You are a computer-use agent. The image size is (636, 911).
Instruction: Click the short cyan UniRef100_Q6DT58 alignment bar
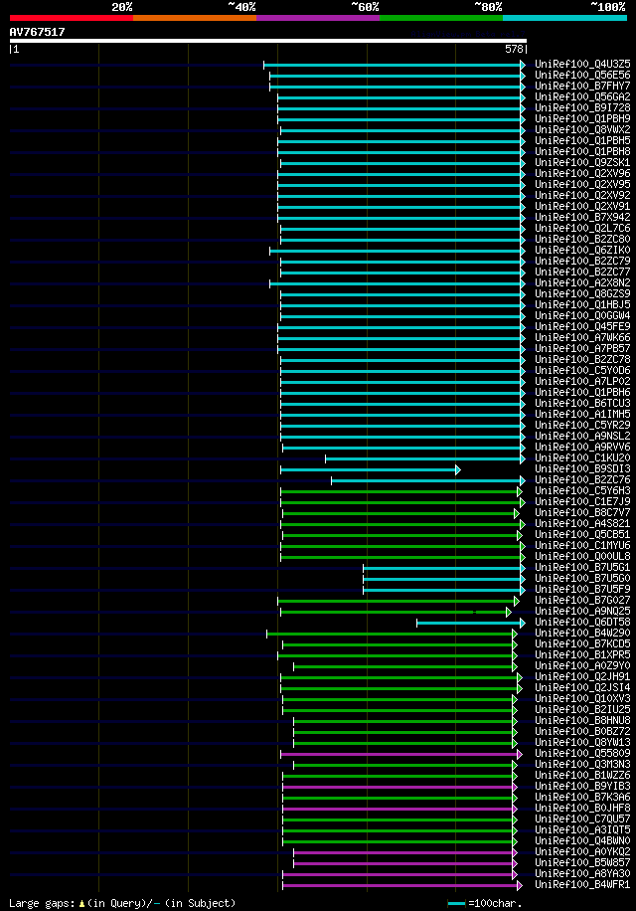tap(471, 623)
